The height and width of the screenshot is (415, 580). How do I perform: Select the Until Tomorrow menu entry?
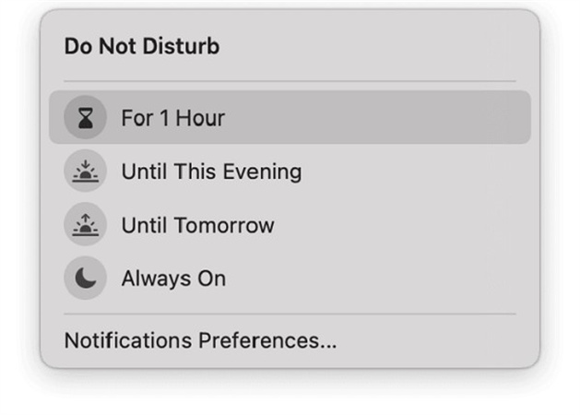[x=197, y=225]
